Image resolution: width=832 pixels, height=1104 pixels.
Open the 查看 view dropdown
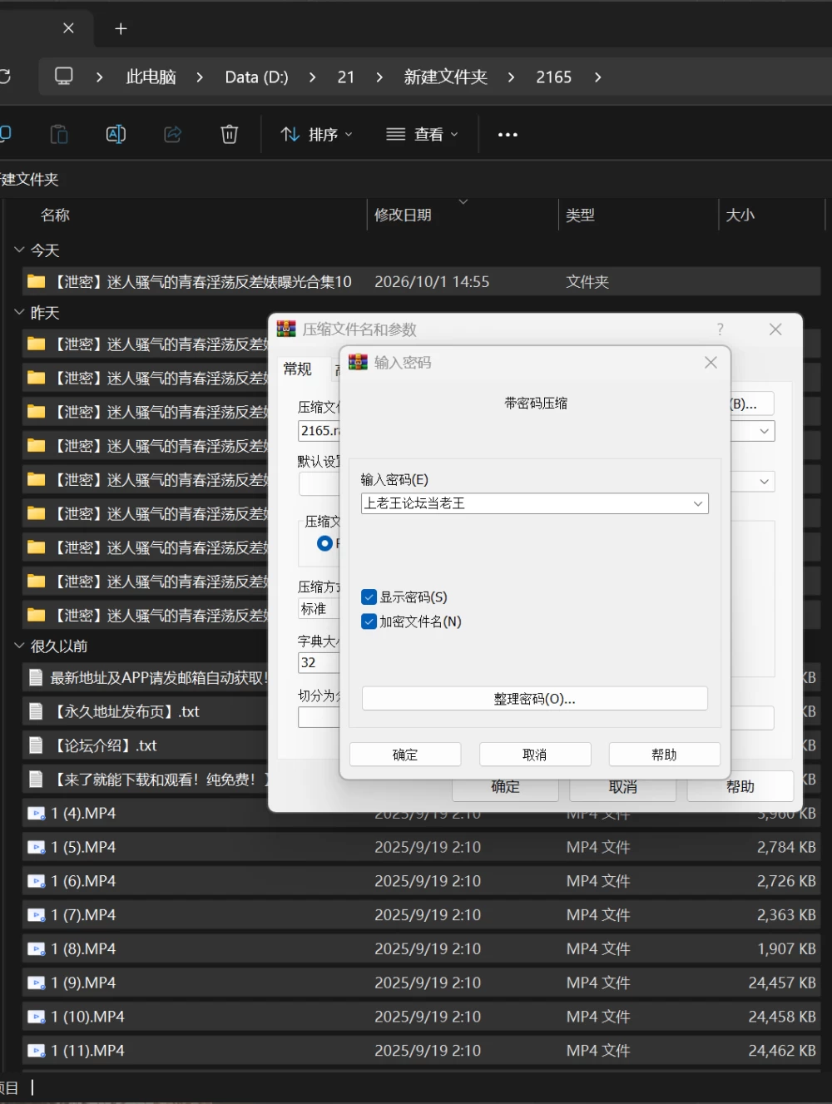pos(423,135)
